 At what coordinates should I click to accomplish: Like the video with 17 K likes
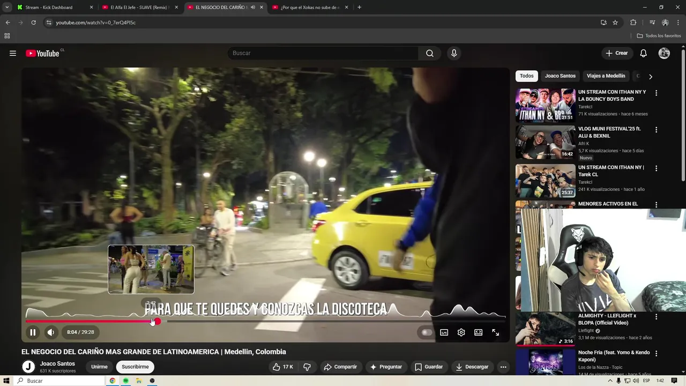click(x=283, y=367)
